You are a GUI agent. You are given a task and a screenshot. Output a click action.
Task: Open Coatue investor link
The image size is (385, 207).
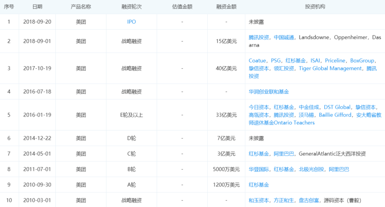(x=257, y=60)
